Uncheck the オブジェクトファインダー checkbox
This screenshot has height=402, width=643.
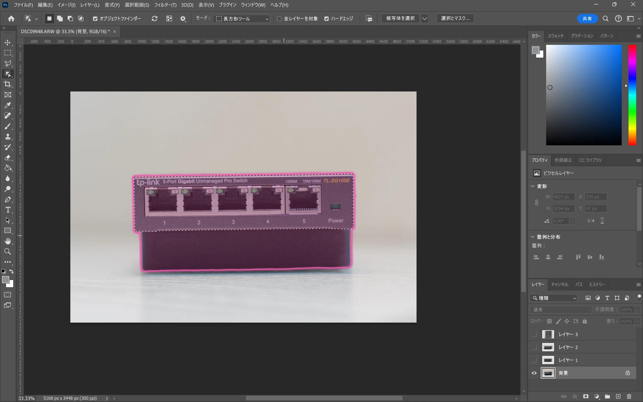click(x=95, y=19)
